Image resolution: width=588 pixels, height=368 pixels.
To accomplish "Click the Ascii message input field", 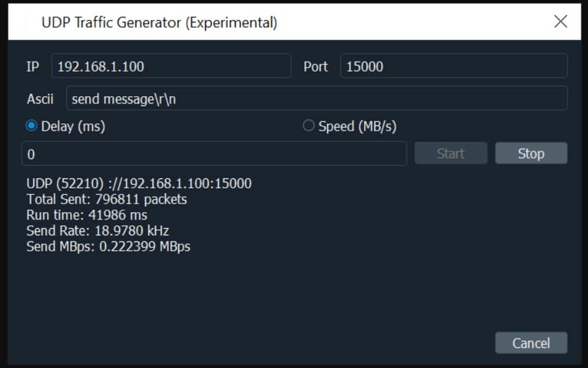I will [x=317, y=98].
